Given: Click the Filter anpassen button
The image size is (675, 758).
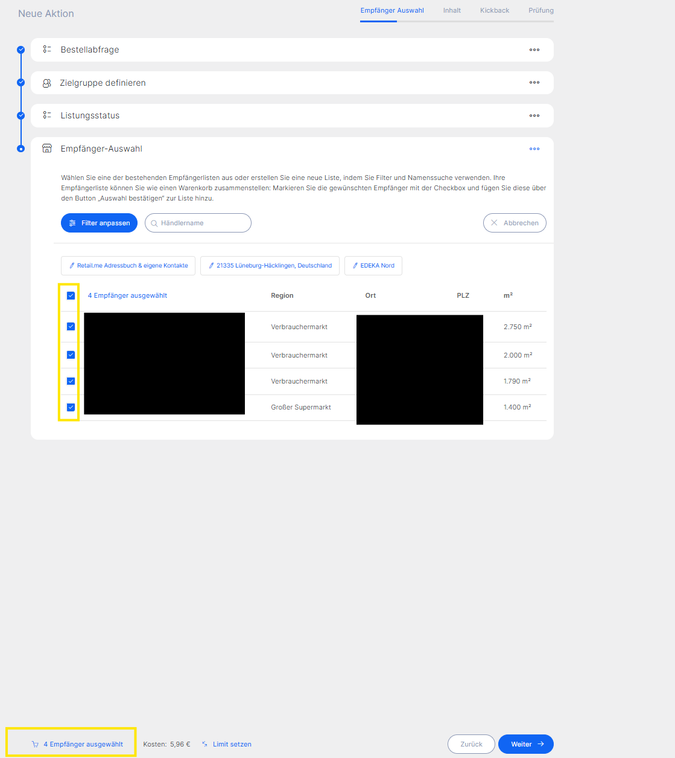Looking at the screenshot, I should click(x=99, y=223).
